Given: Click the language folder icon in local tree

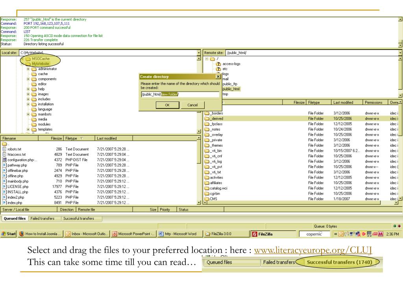Looking at the screenshot, I should (x=34, y=109).
